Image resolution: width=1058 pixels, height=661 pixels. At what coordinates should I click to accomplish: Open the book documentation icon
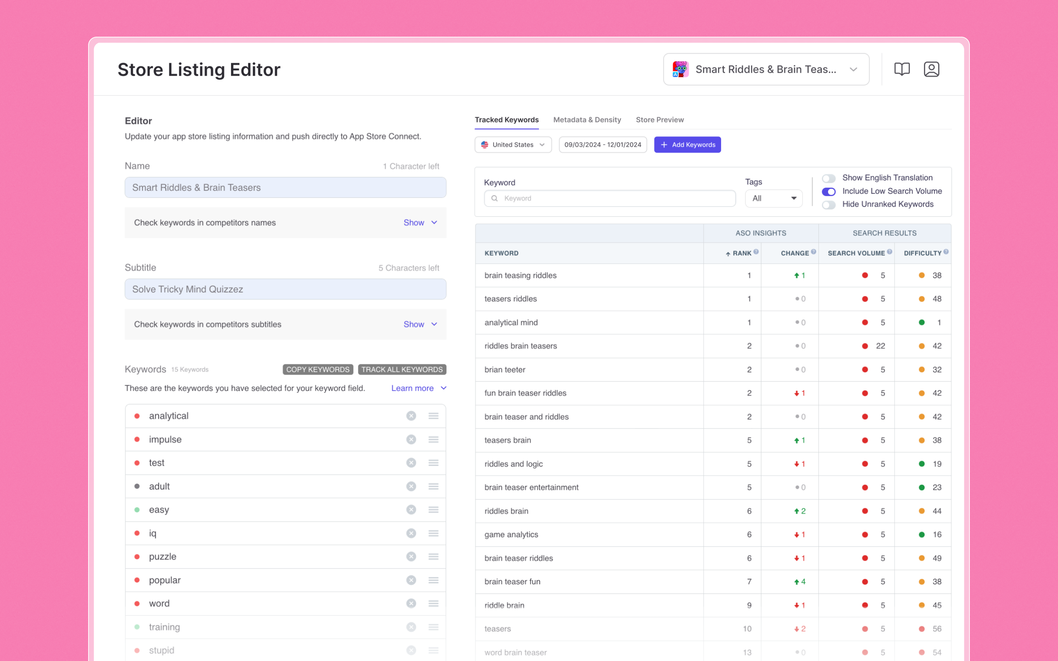pyautogui.click(x=902, y=69)
